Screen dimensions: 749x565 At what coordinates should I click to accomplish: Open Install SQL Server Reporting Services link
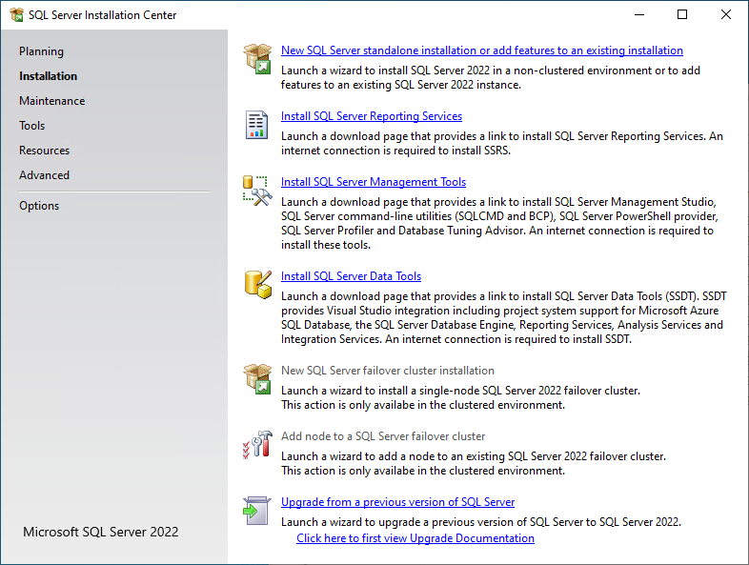pos(372,116)
